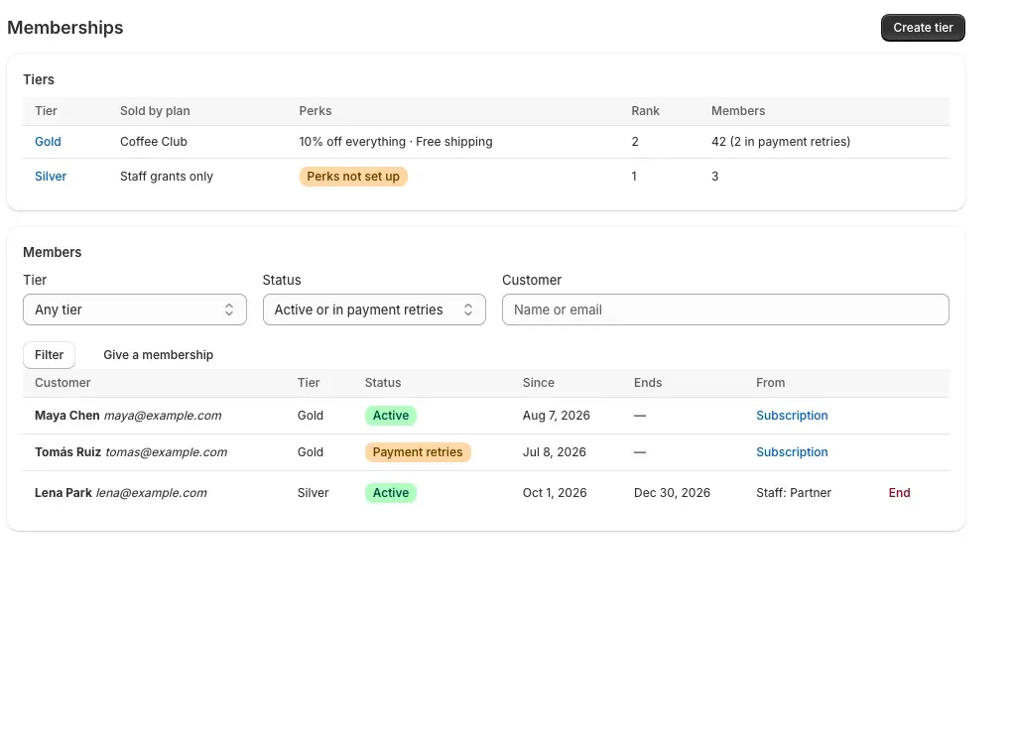The image size is (1012, 744).
Task: Open the Status filter dropdown
Action: [x=374, y=310]
